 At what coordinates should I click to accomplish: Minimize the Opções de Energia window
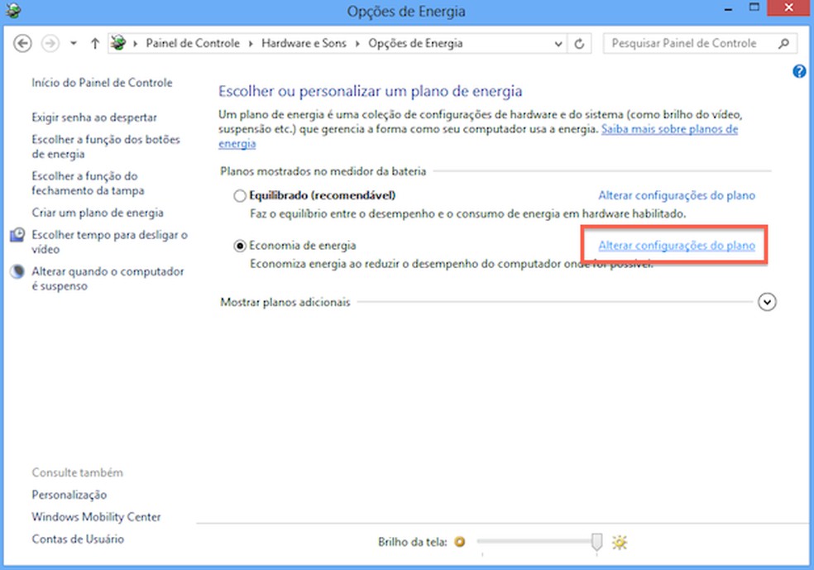(x=728, y=9)
